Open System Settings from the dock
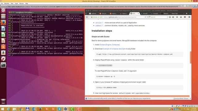The width and height of the screenshot is (198, 111). click(x=3, y=59)
